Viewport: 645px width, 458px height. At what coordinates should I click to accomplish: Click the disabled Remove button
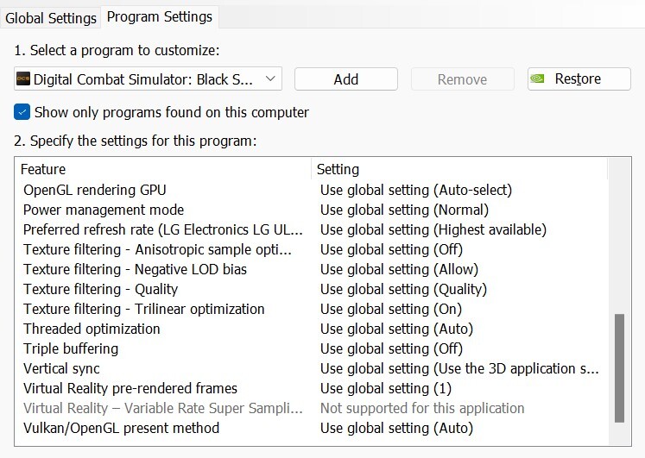[462, 78]
